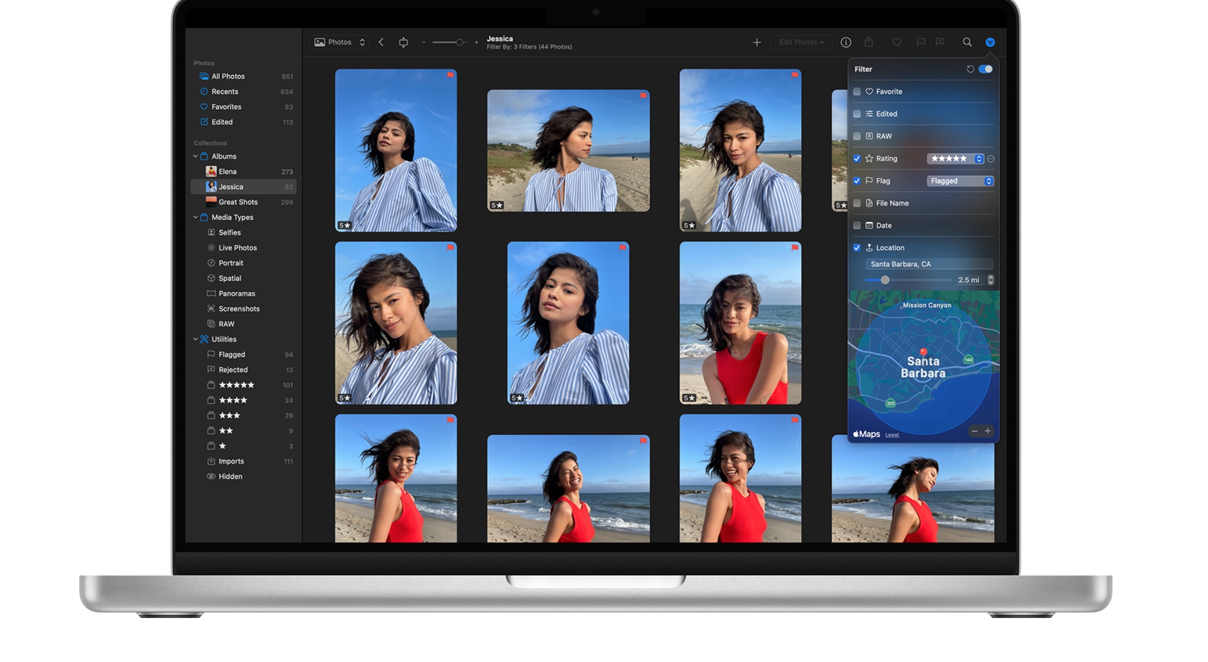
Task: Enable the Favorite filter checkbox
Action: pos(857,91)
